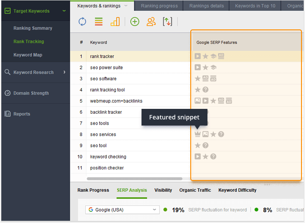The width and height of the screenshot is (305, 223).
Task: Sort by Google SERP Features column header
Action: (217, 42)
